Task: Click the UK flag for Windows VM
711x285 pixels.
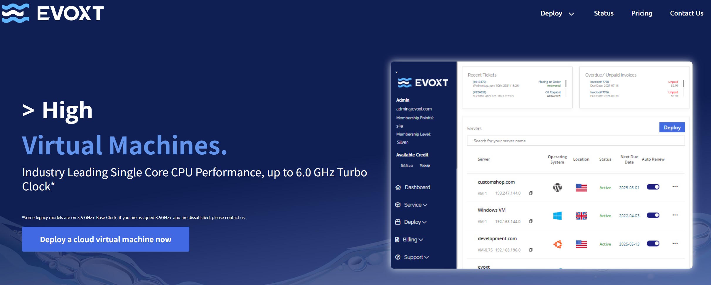Action: [x=582, y=216]
